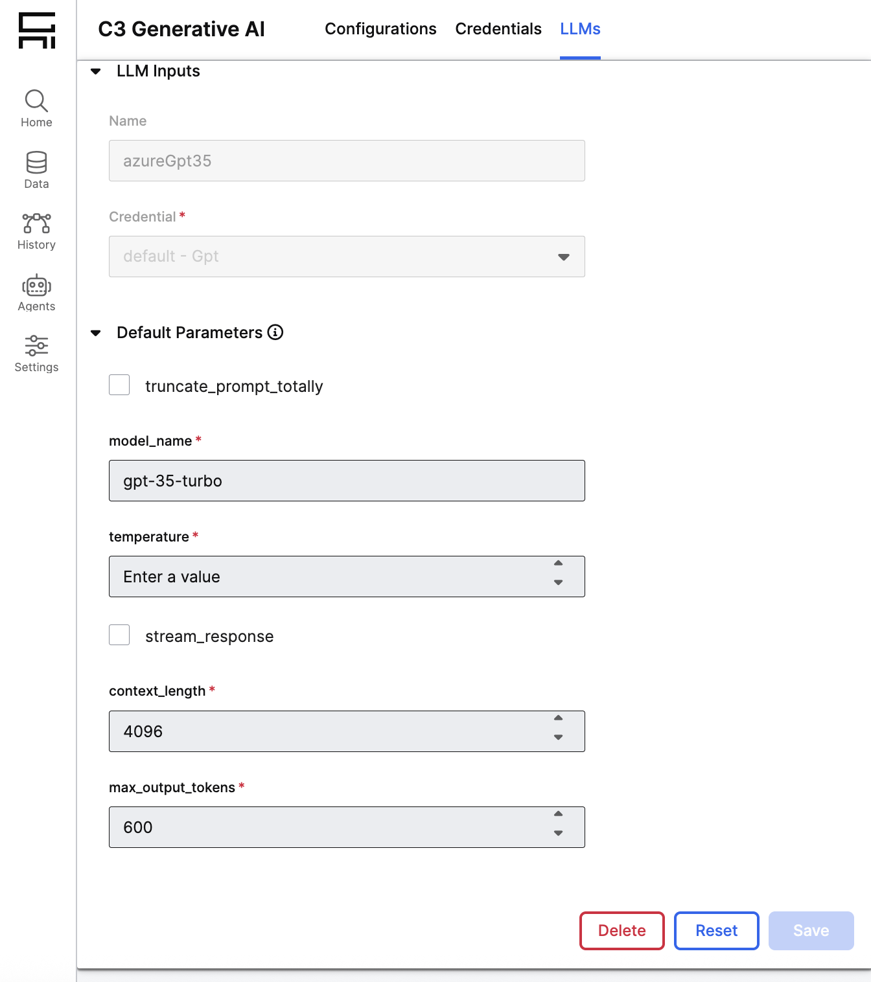Collapse the LLM Inputs section
The width and height of the screenshot is (871, 982).
coord(96,71)
